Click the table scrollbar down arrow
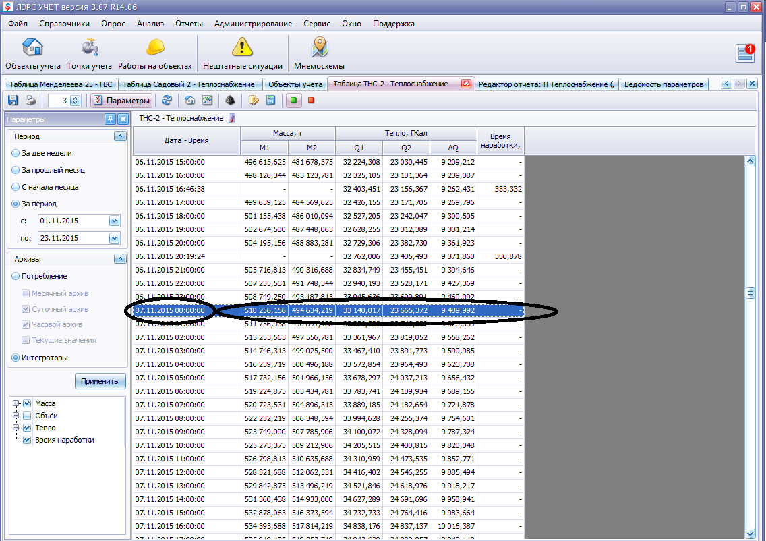Image resolution: width=766 pixels, height=541 pixels. click(750, 534)
